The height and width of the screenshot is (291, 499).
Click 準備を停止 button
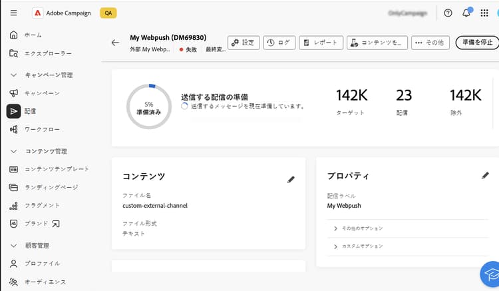[x=477, y=43]
